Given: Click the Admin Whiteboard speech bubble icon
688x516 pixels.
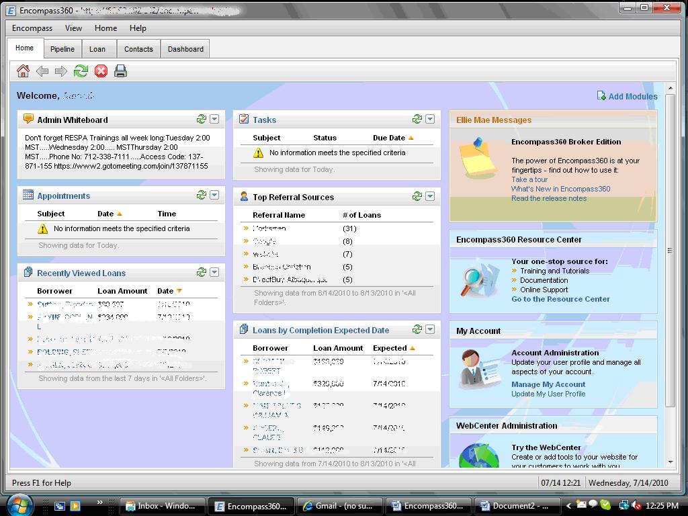Looking at the screenshot, I should pos(28,119).
